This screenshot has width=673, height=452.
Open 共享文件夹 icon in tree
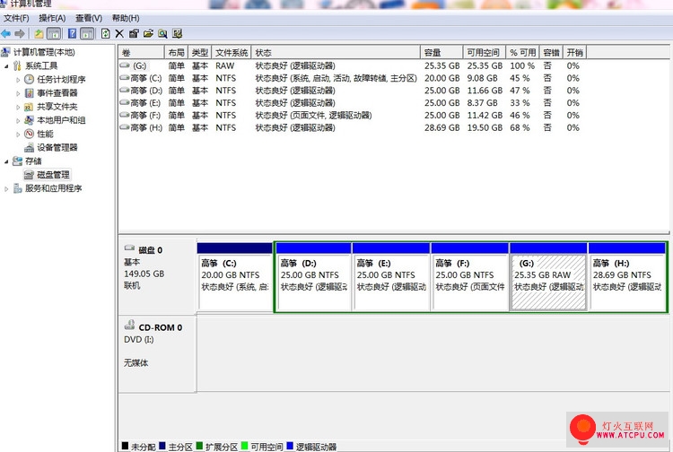(x=30, y=107)
